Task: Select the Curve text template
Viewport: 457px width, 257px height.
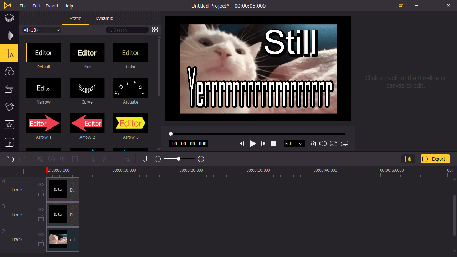Action: [87, 88]
